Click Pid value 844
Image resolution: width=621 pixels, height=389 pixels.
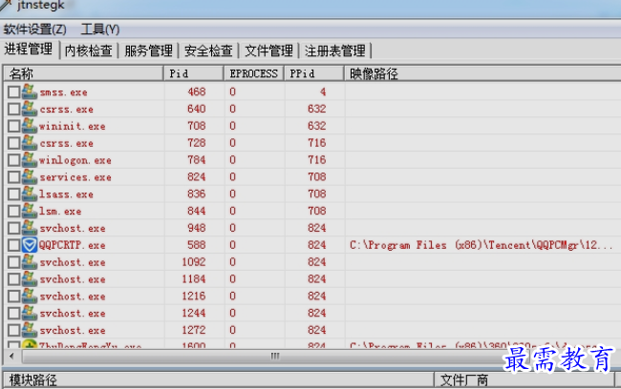[197, 211]
